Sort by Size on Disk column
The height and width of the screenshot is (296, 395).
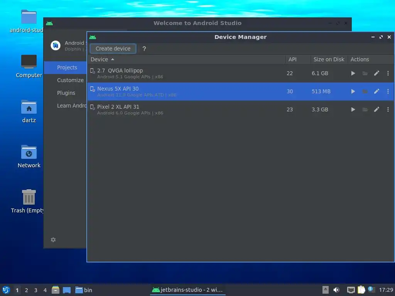point(329,59)
